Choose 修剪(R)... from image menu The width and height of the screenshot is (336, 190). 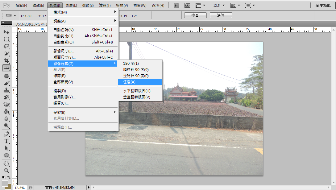tap(83, 76)
